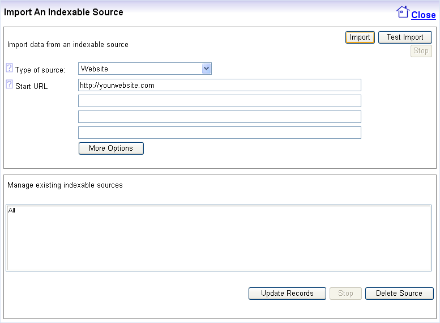Image resolution: width=440 pixels, height=323 pixels.
Task: Click the Stop button under Test Import
Action: (421, 51)
